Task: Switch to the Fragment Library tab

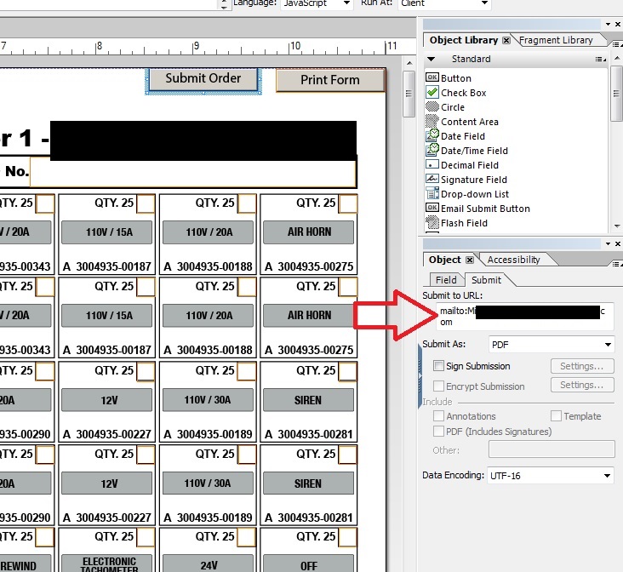Action: (x=556, y=40)
